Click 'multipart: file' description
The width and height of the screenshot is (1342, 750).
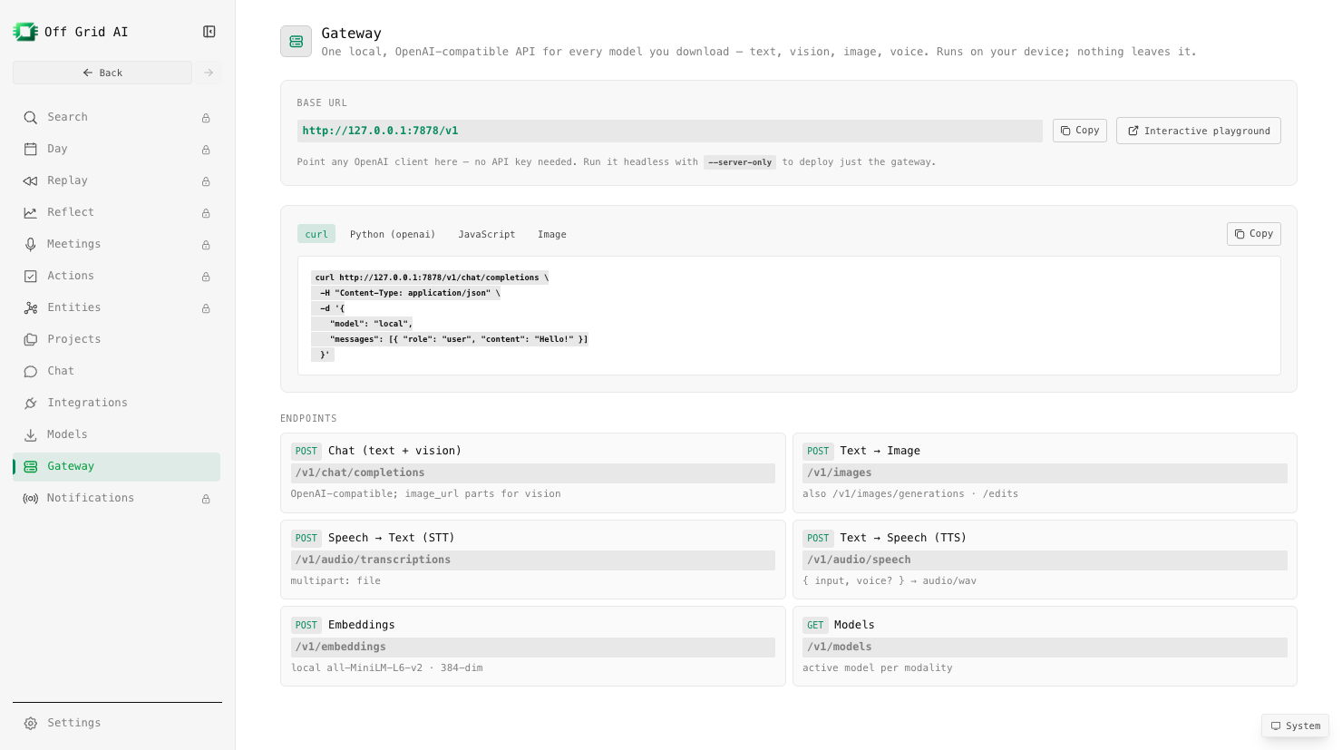[335, 581]
